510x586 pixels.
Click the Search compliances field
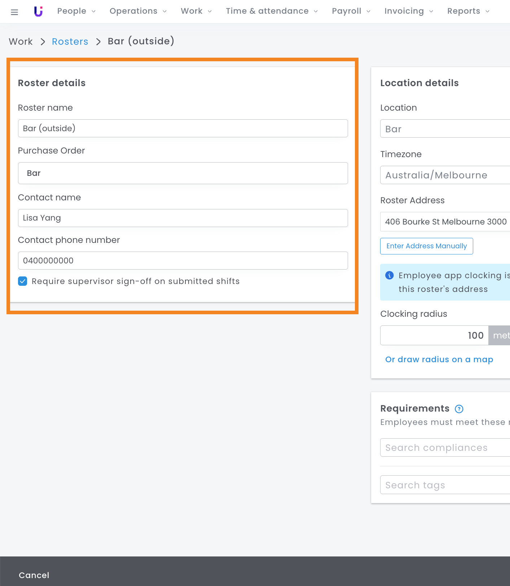445,448
